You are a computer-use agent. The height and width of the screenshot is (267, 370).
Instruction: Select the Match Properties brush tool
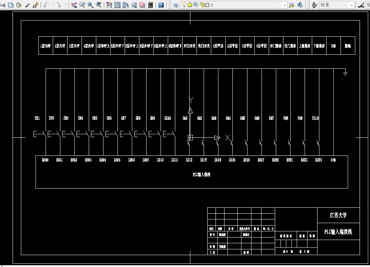coord(27,5)
